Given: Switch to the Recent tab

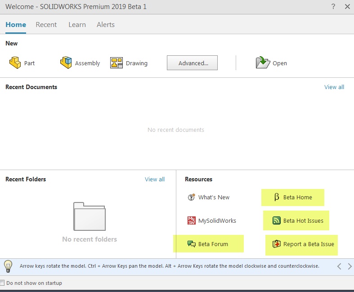Looking at the screenshot, I should click(46, 24).
